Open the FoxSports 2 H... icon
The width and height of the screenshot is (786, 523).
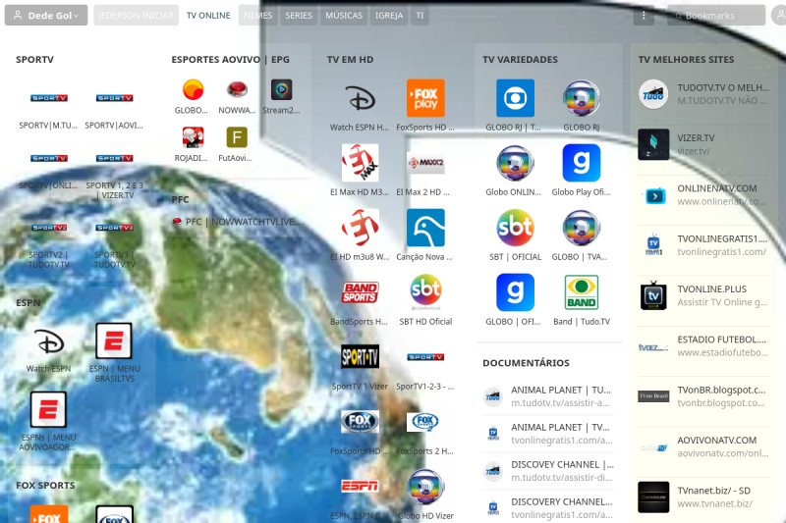click(425, 422)
